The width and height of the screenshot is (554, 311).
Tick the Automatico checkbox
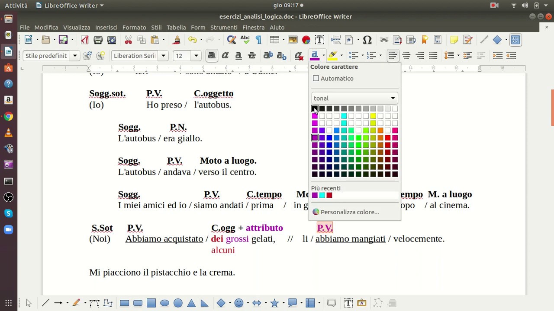click(316, 79)
